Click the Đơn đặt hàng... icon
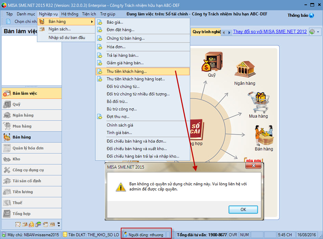 click(x=100, y=30)
